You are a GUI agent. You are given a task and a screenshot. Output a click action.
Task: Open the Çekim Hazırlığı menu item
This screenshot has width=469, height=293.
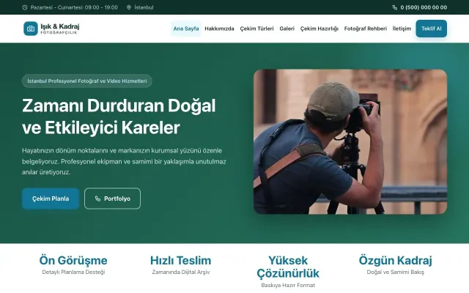320,29
